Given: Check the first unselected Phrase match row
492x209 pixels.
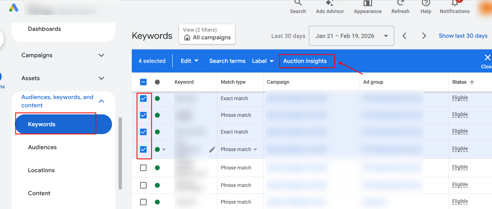Looking at the screenshot, I should (143, 168).
